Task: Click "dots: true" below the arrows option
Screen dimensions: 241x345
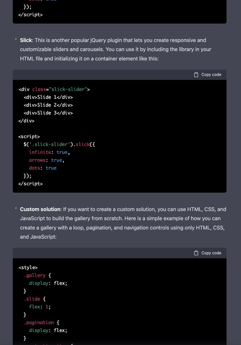Action: [43, 168]
